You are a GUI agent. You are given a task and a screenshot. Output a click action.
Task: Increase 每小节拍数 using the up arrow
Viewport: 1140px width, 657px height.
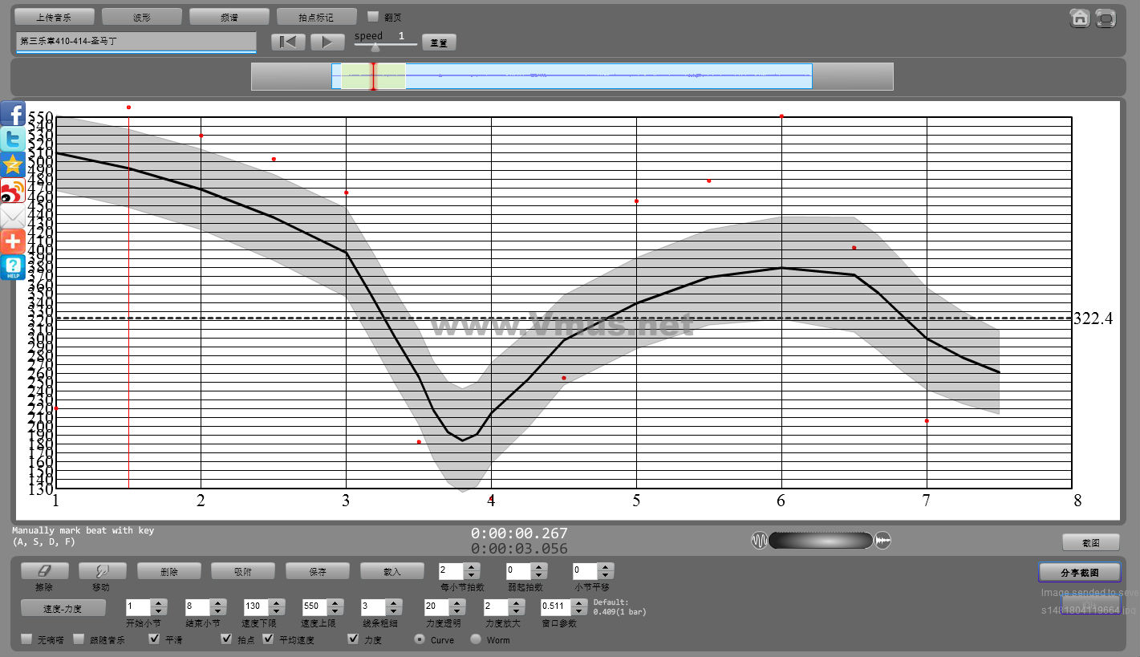coord(472,567)
